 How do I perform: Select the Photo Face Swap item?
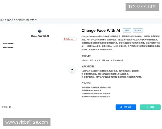tap(8, 43)
